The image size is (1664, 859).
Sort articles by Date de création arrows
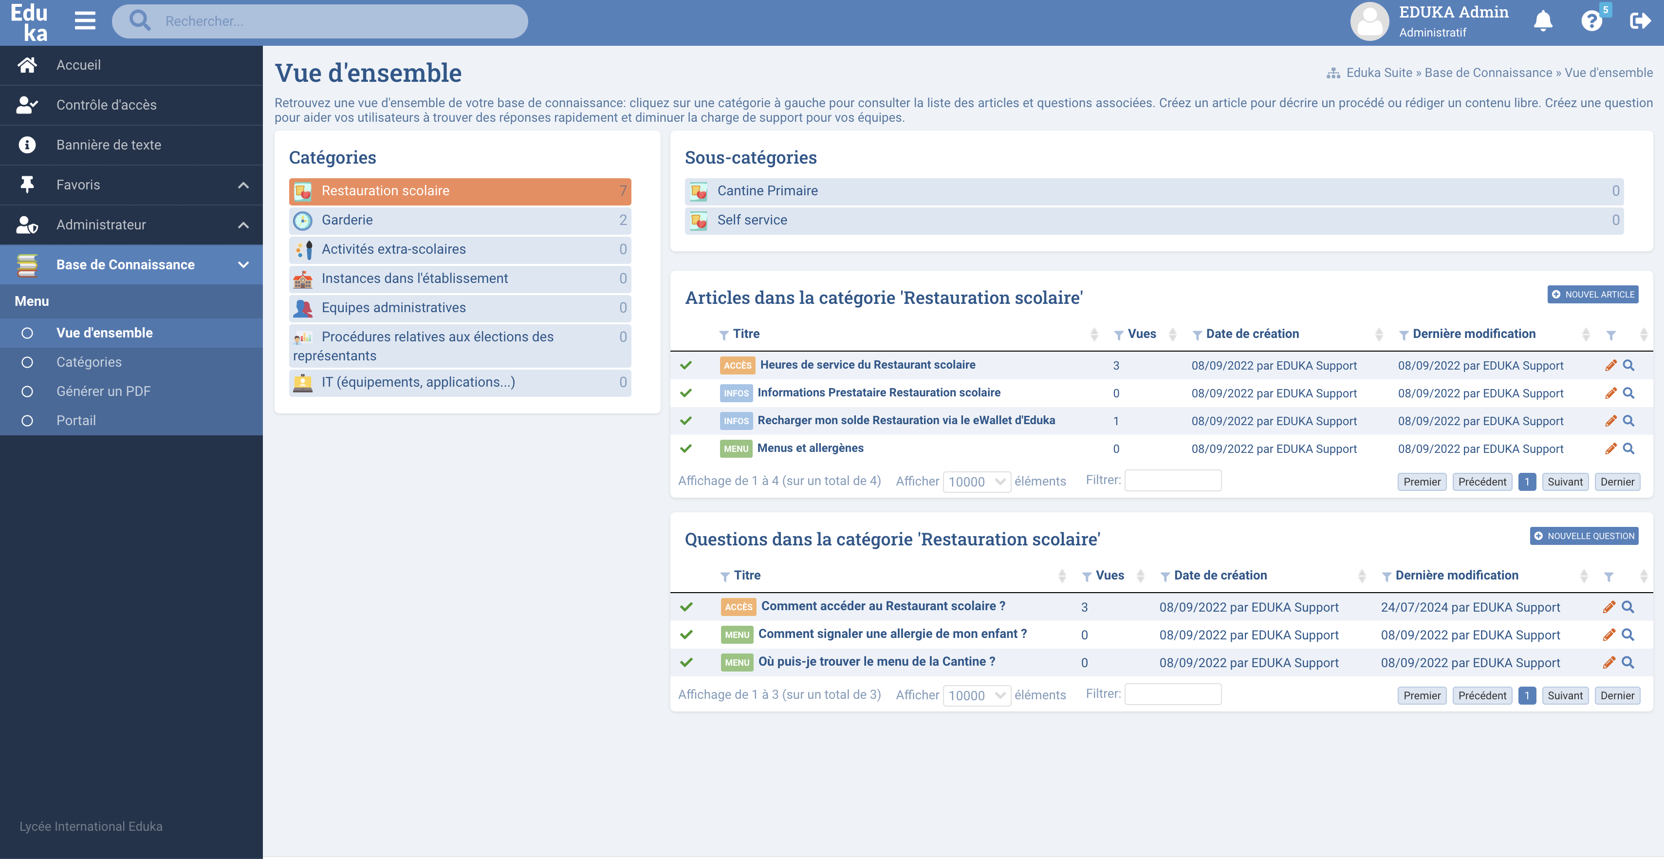[x=1379, y=334]
